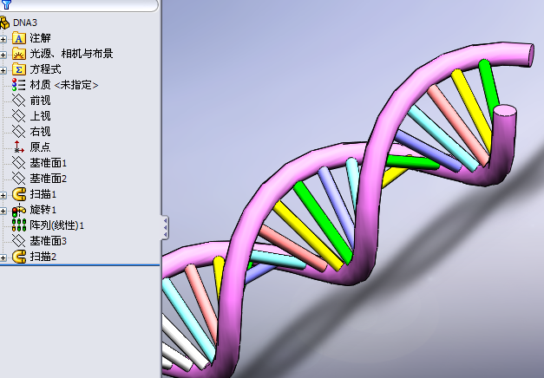The image size is (544, 378).
Task: Expand the 注解 node
Action: (x=3, y=39)
